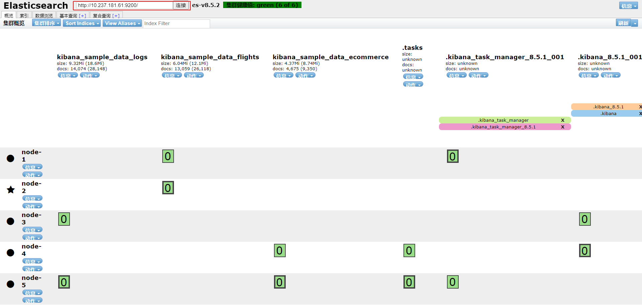Click the node-4 circle icon
This screenshot has height=306, width=642.
(x=11, y=253)
